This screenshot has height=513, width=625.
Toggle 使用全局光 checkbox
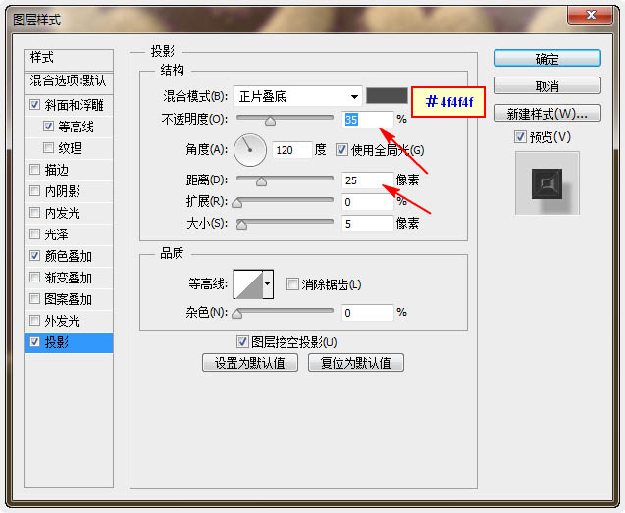coord(341,150)
